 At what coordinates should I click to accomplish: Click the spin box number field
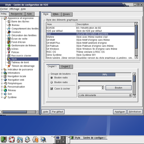click(x=90, y=88)
